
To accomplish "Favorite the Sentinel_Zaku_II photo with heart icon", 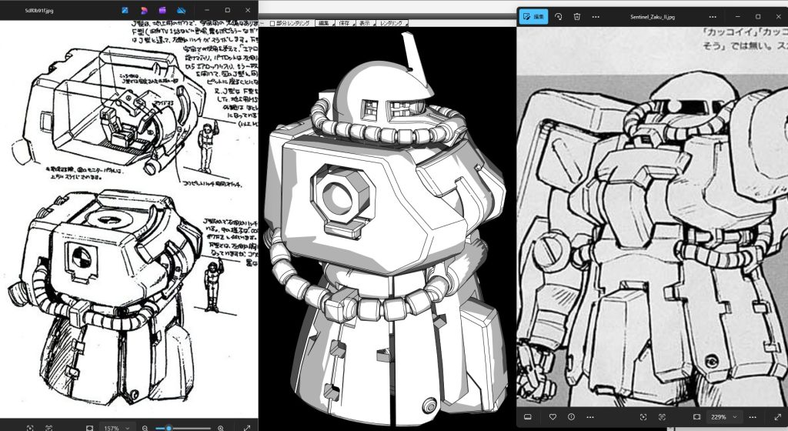I will pos(553,417).
